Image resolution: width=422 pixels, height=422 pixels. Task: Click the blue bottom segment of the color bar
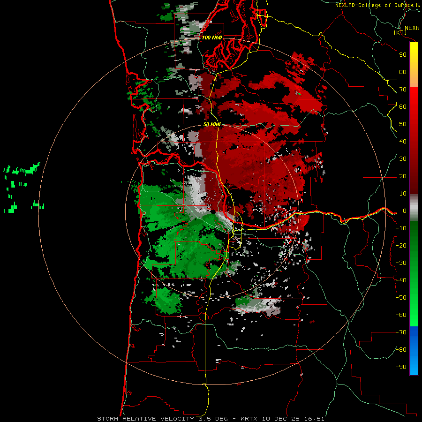pos(414,350)
